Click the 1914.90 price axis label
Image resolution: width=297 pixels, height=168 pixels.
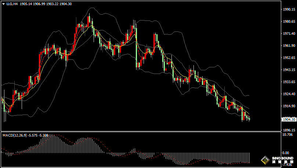tap(289, 106)
